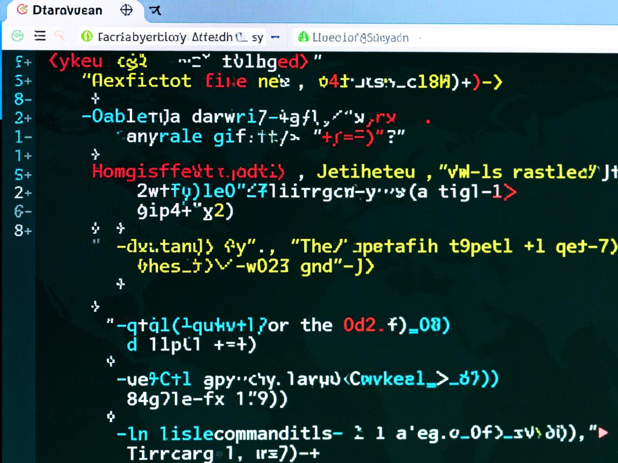
Task: Collapse gutter line marked 8-
Action: (23, 99)
